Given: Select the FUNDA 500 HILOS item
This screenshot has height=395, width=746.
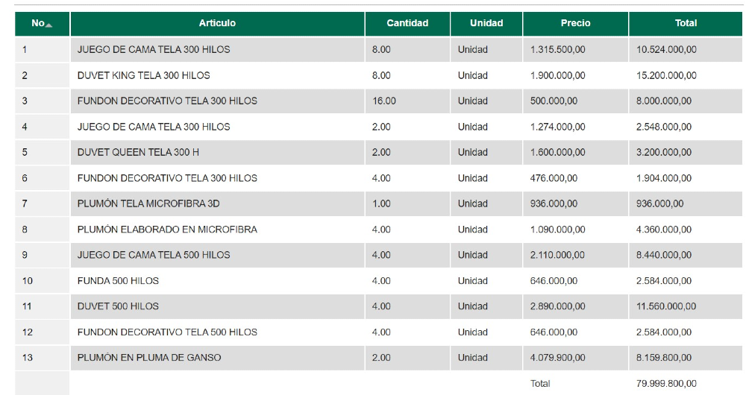Looking at the screenshot, I should point(118,281).
